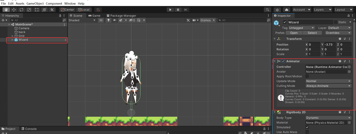This screenshot has height=134, width=356.
Task: Click the prefab Open button
Action: click(294, 33)
